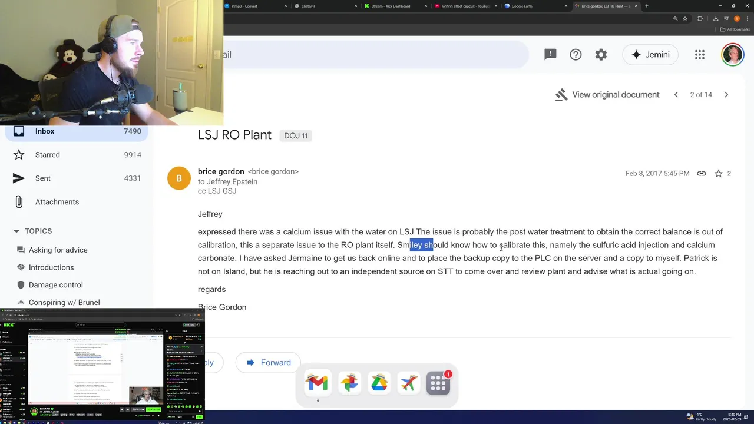This screenshot has width=754, height=424.
Task: Copy link icon beside message date
Action: [702, 173]
